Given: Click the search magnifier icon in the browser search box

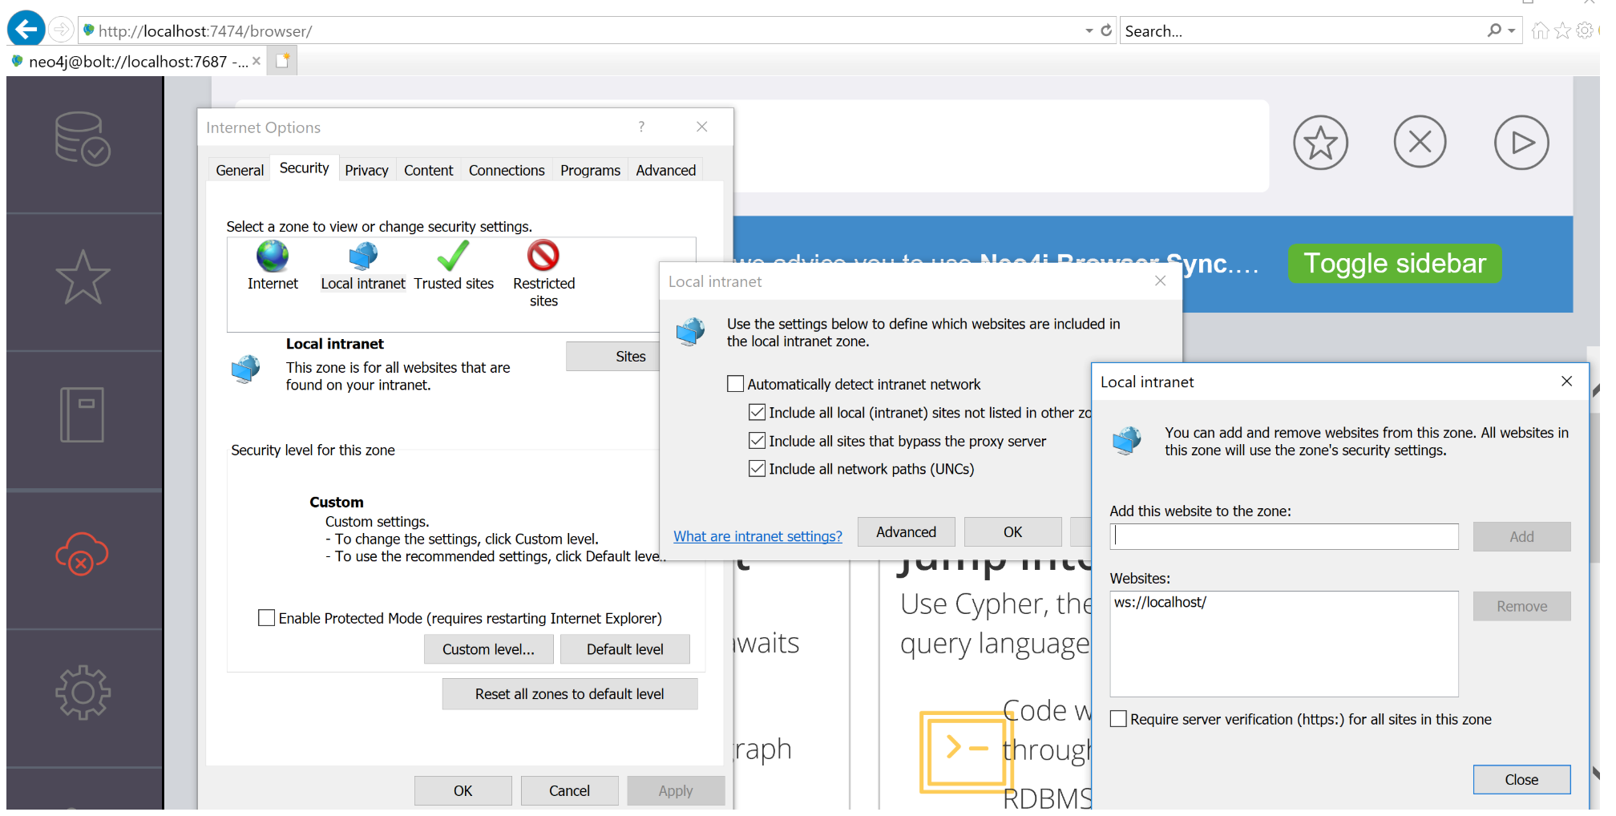Looking at the screenshot, I should pos(1494,30).
